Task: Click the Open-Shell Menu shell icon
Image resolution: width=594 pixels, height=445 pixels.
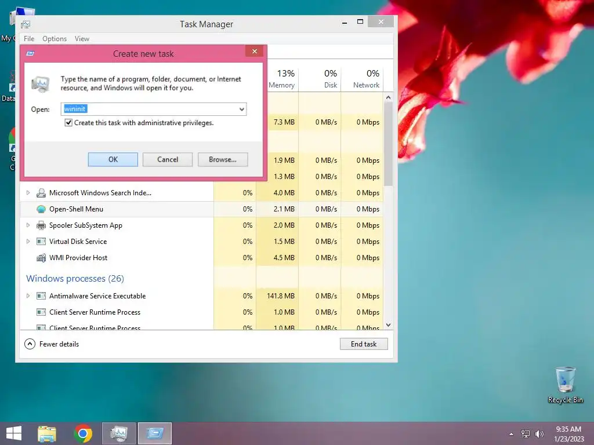Action: coord(41,209)
